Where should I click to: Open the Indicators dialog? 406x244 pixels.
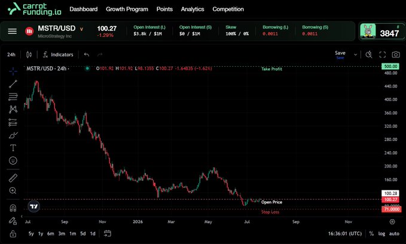(58, 54)
